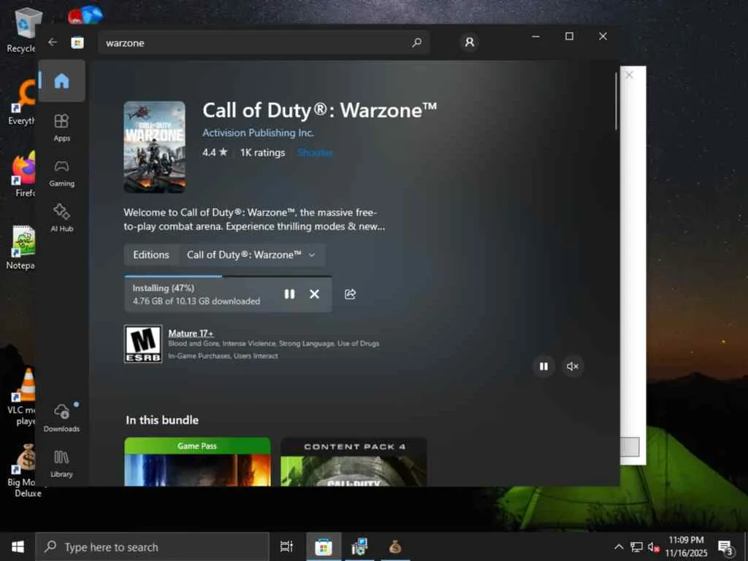Image resolution: width=748 pixels, height=561 pixels.
Task: Select the Big Money Deluxe desktop shortcut
Action: [24, 471]
